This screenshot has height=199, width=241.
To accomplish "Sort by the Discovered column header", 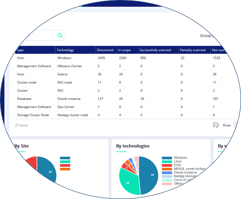I will pyautogui.click(x=105, y=50).
